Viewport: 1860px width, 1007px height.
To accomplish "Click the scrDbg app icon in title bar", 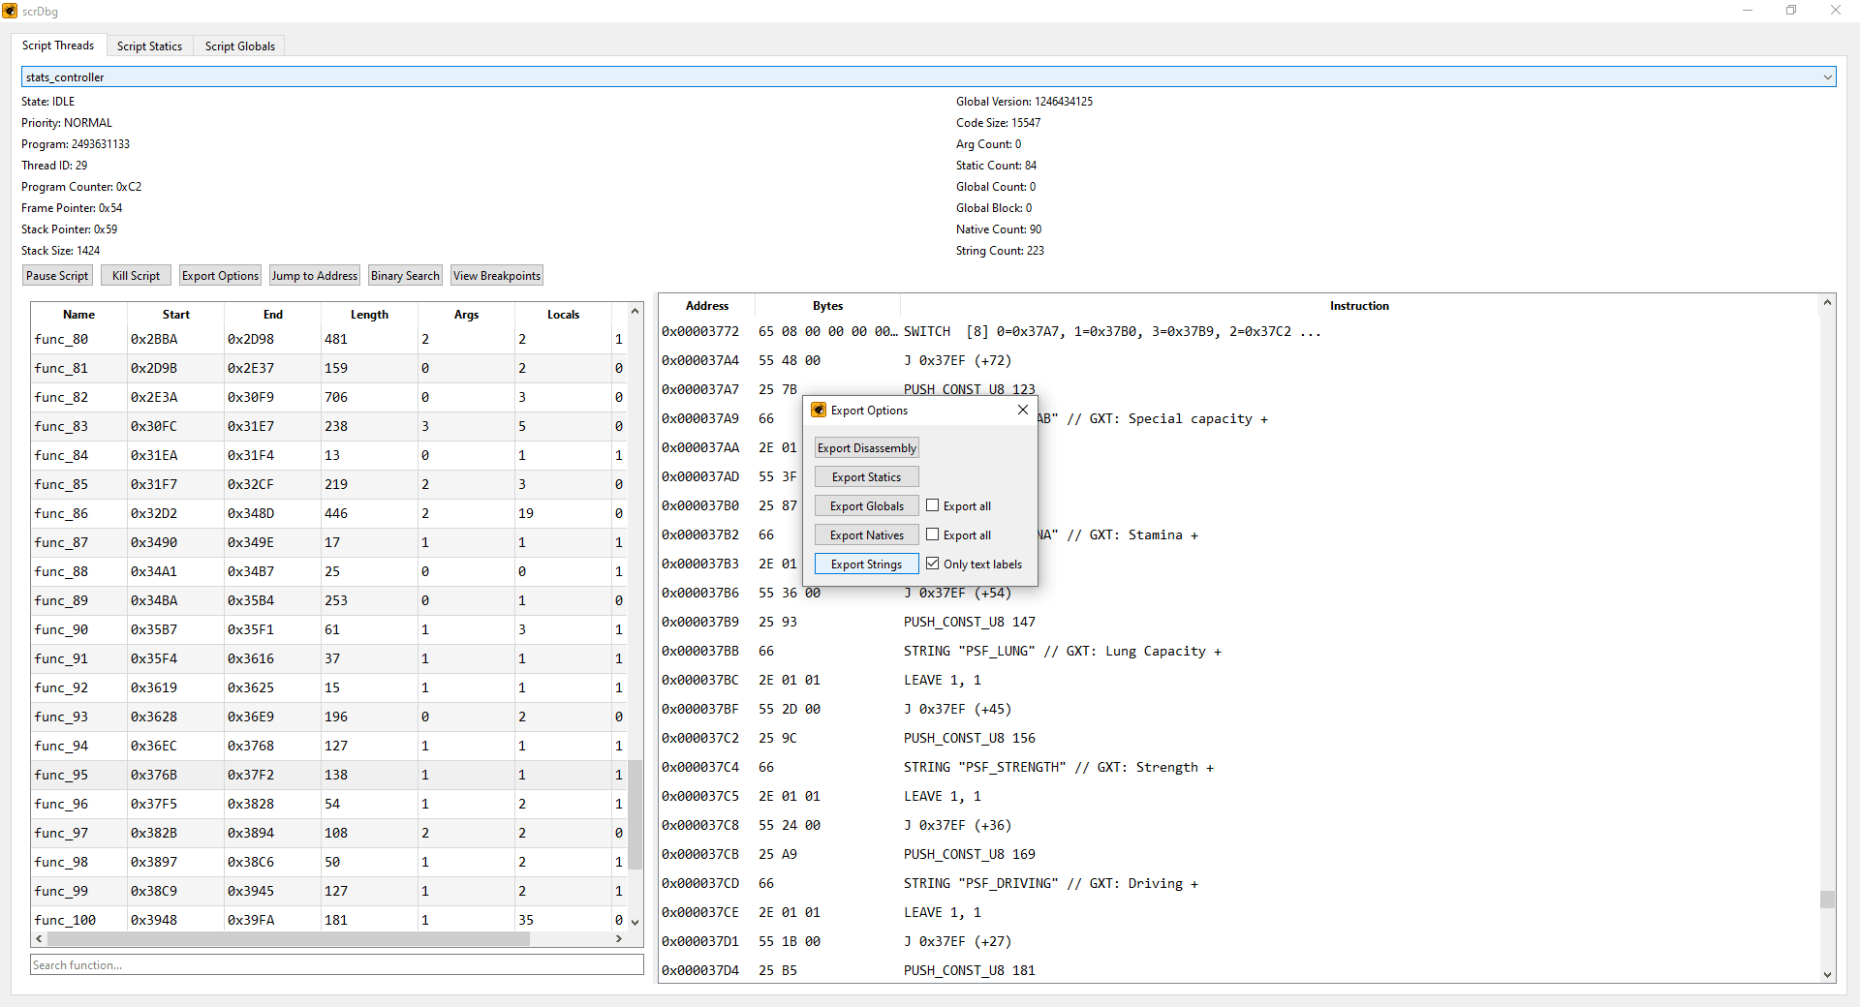I will (10, 11).
